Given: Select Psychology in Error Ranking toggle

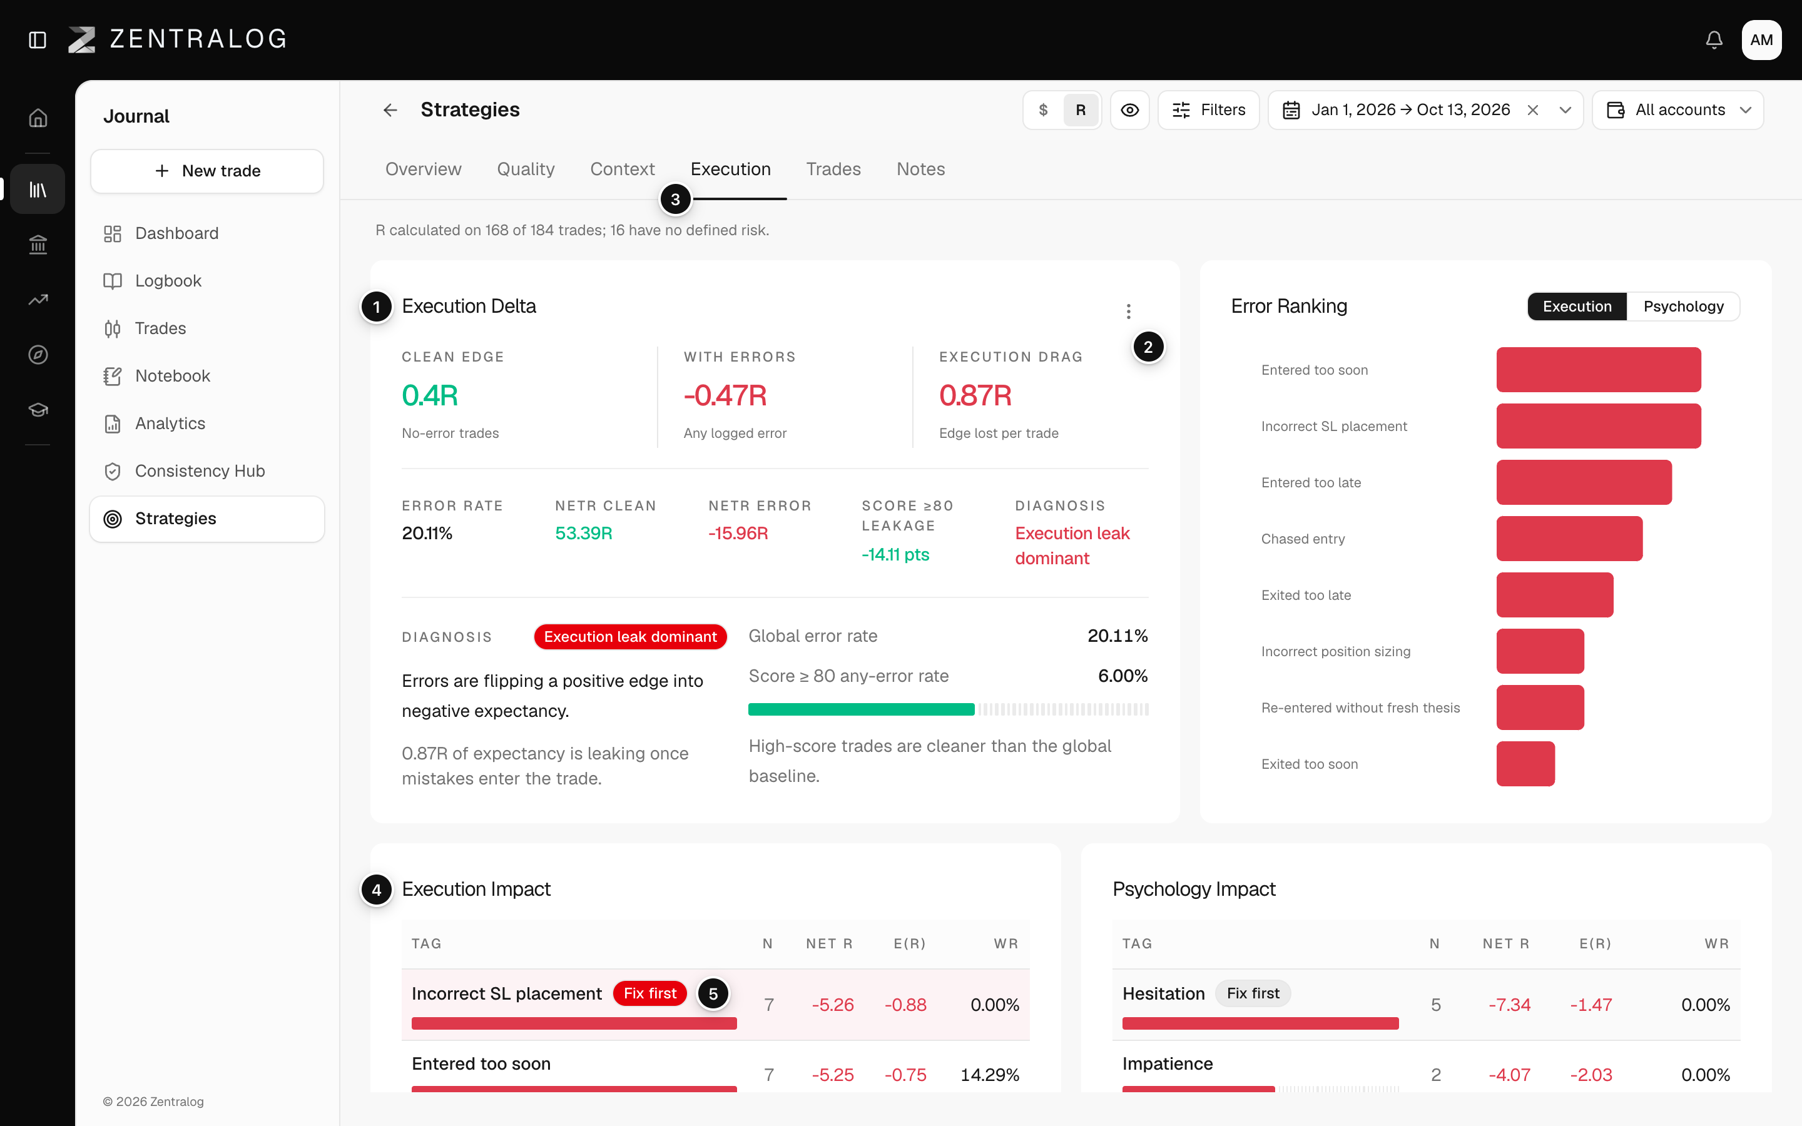Looking at the screenshot, I should pos(1684,306).
